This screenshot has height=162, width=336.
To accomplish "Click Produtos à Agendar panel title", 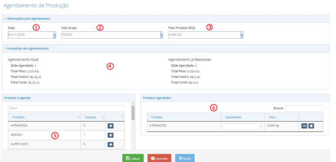I will tap(17, 98).
